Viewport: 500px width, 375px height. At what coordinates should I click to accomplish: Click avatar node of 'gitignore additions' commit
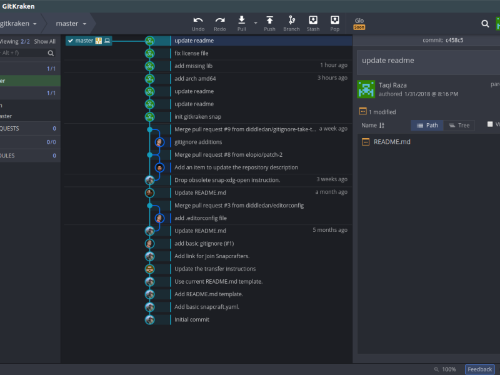(159, 142)
